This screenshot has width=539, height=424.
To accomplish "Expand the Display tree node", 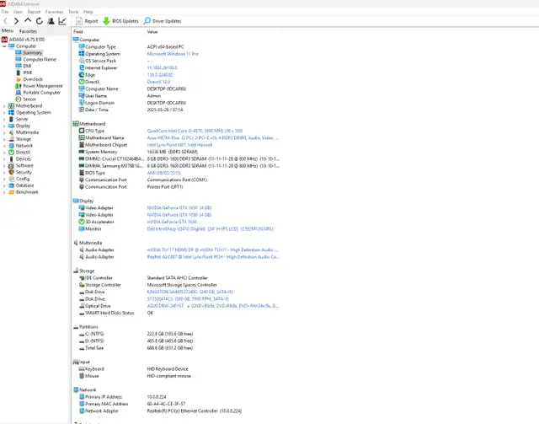I will (x=4, y=126).
